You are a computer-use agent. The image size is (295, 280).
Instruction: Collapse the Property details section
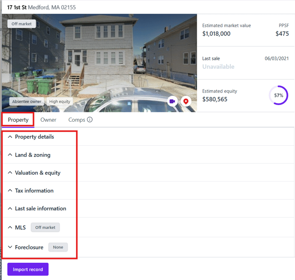point(10,137)
